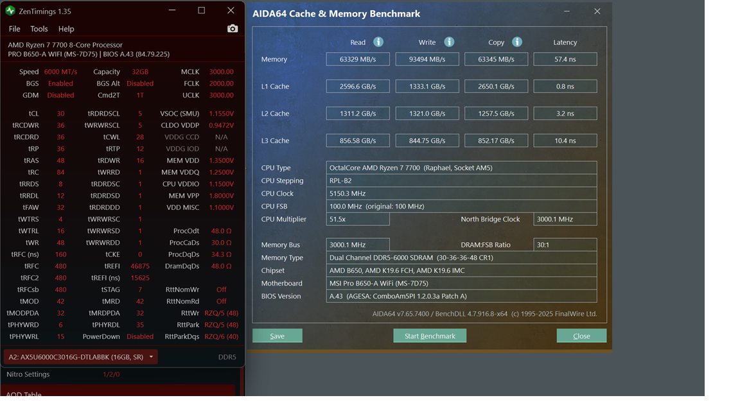Viewport: 740px width, 416px height.
Task: Start the AIDA64 benchmark
Action: coord(430,336)
